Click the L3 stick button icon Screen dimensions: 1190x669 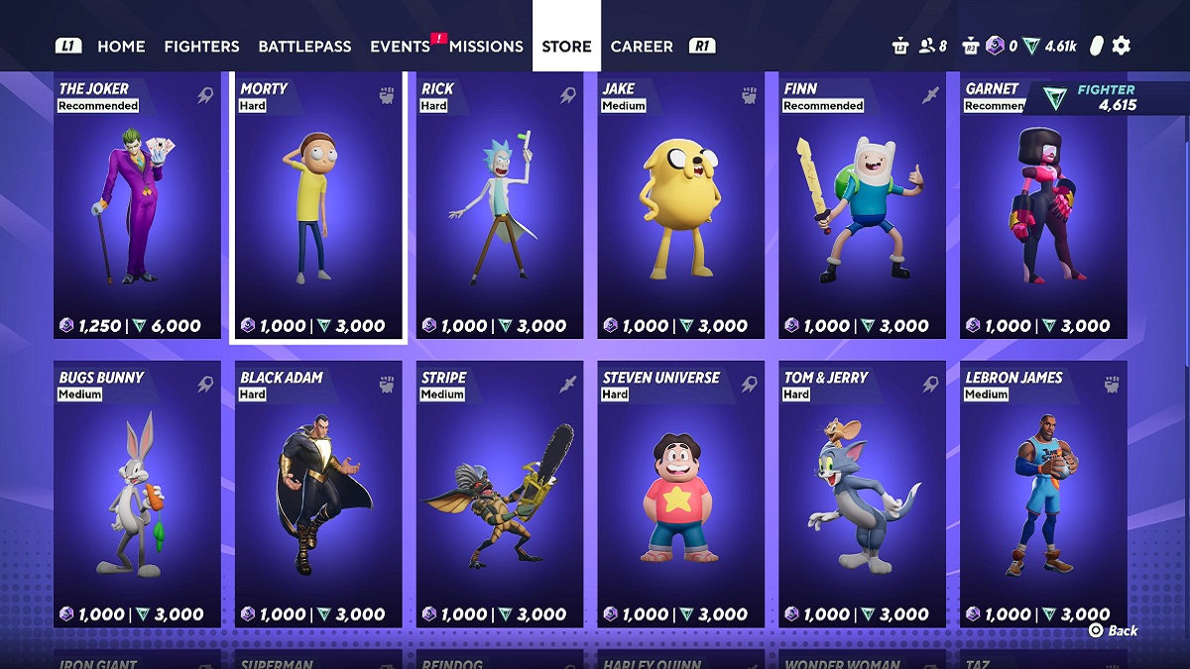coord(900,46)
